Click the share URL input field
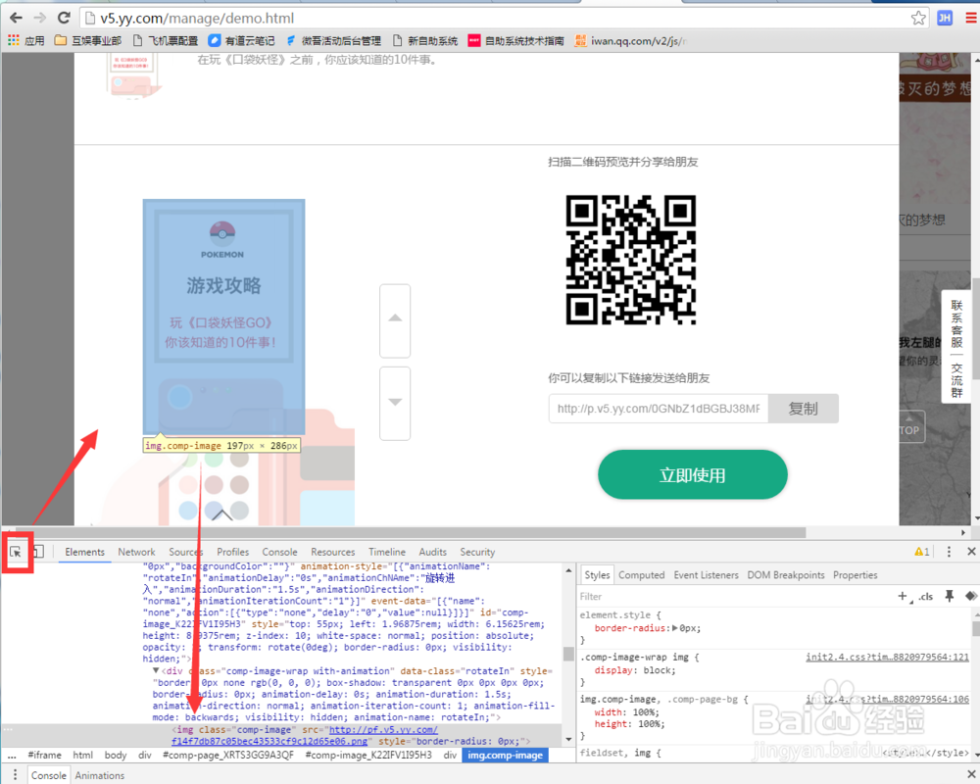980x784 pixels. 657,409
